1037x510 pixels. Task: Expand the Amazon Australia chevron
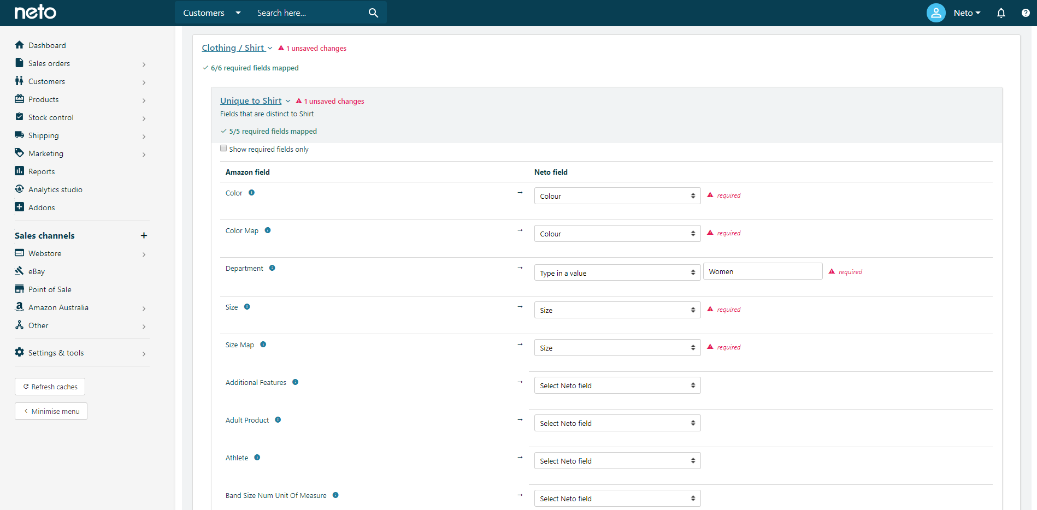(x=144, y=309)
